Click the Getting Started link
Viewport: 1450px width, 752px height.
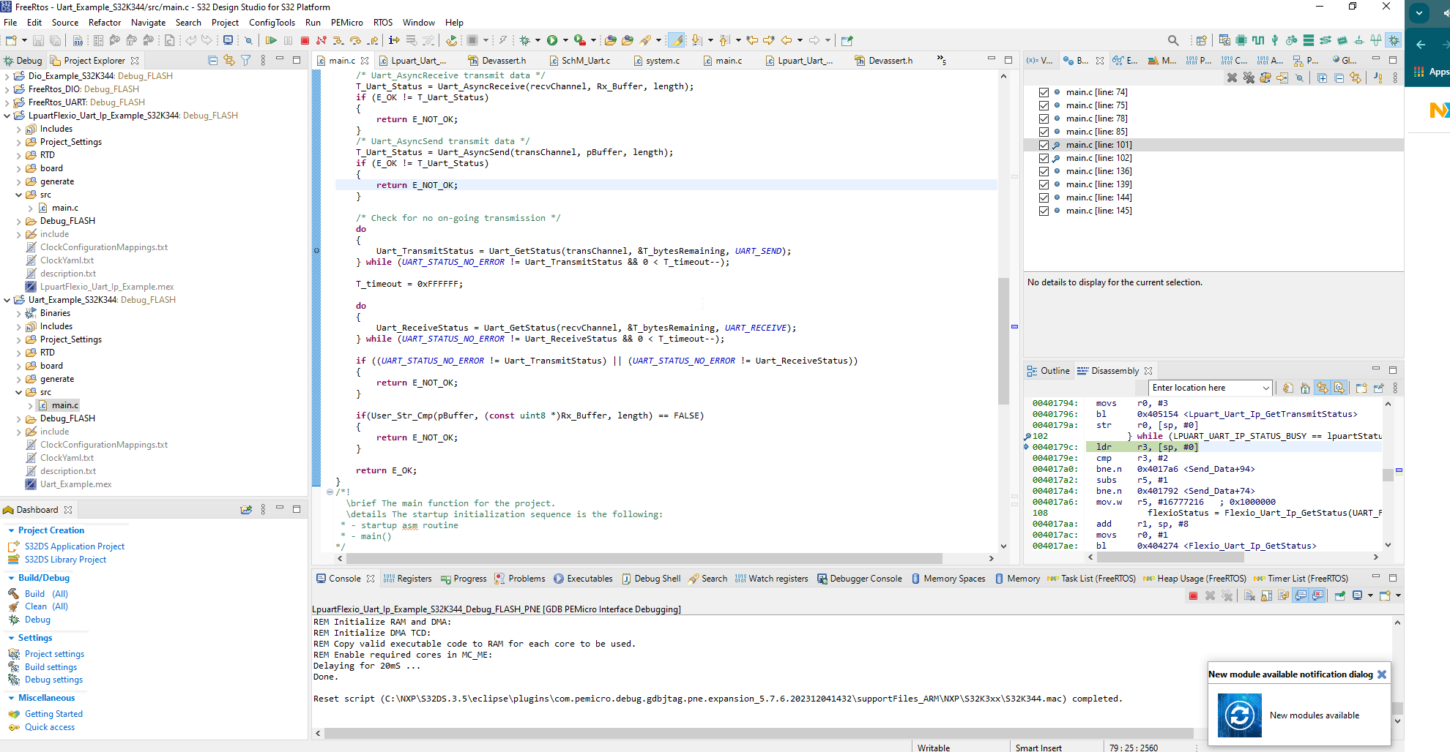pyautogui.click(x=53, y=714)
